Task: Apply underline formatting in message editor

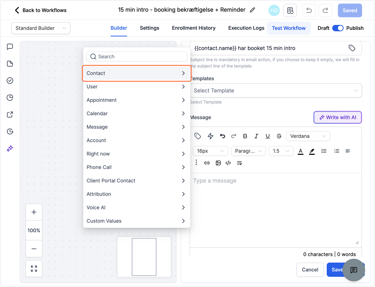Action: pyautogui.click(x=267, y=136)
